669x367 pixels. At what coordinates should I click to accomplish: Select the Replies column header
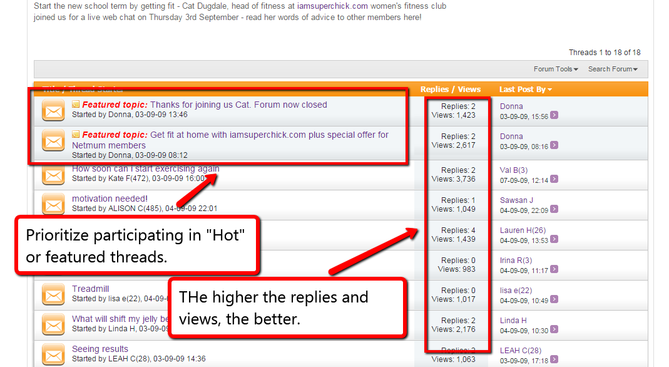434,90
